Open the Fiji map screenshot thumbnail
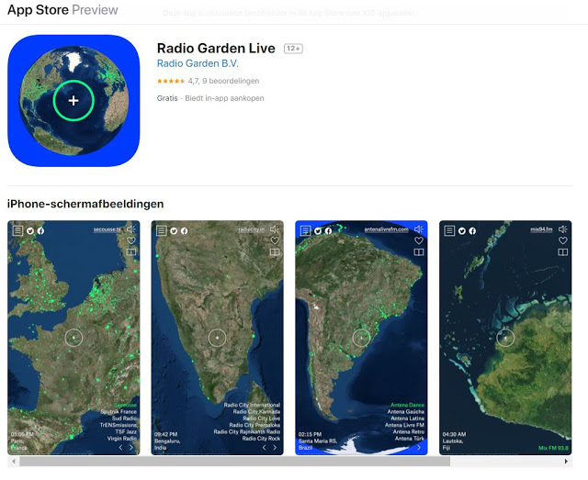 tap(505, 338)
